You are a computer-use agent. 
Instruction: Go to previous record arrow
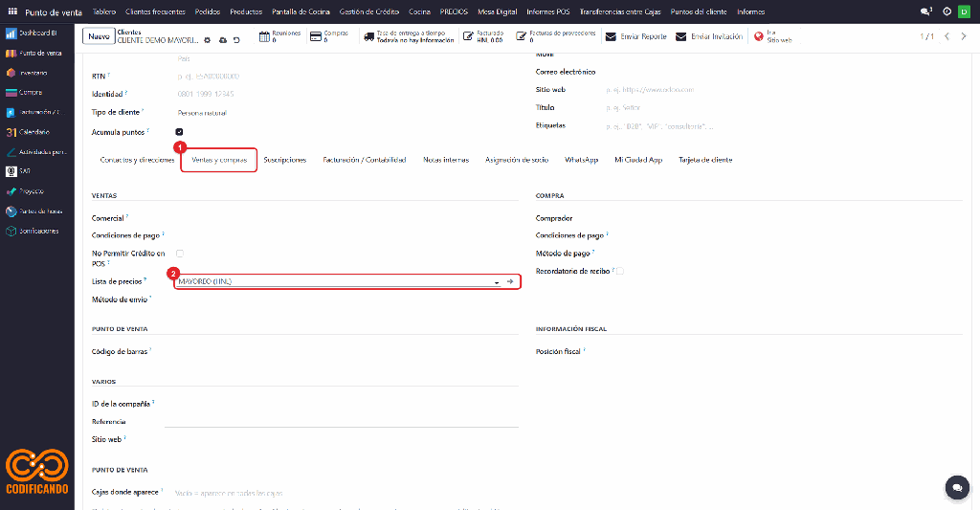tap(947, 36)
